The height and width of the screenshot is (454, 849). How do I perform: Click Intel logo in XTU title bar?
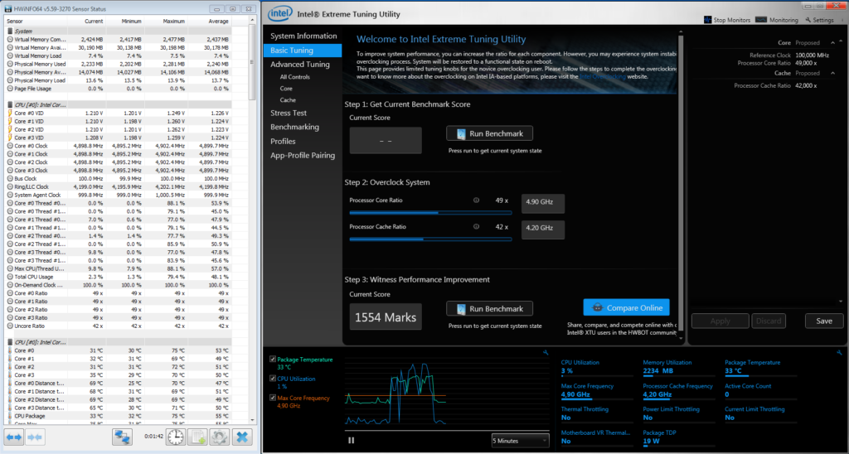pos(280,14)
